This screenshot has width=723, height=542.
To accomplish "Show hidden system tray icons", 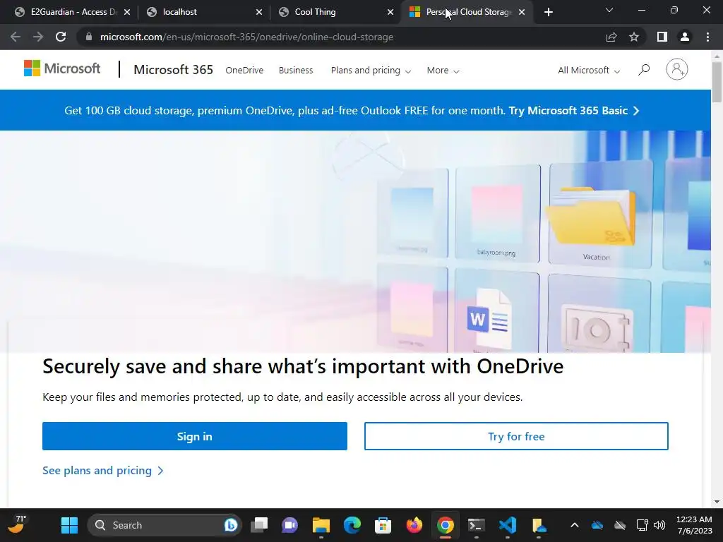I will click(575, 525).
